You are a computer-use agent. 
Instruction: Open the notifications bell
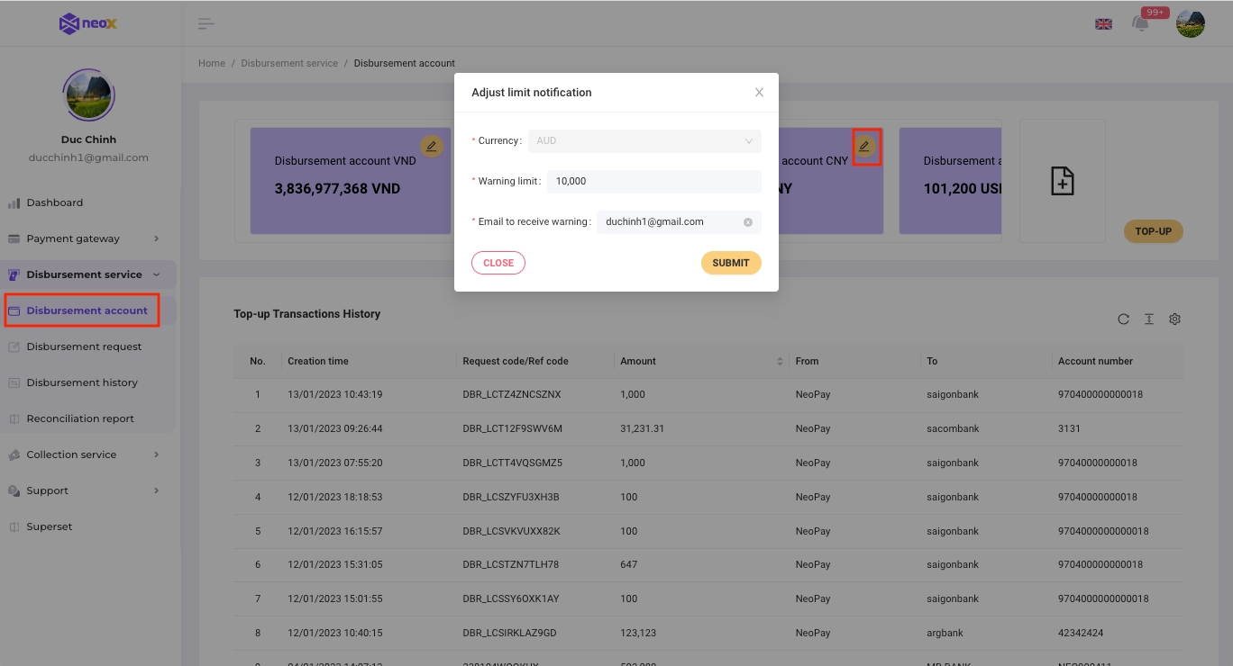pos(1141,24)
